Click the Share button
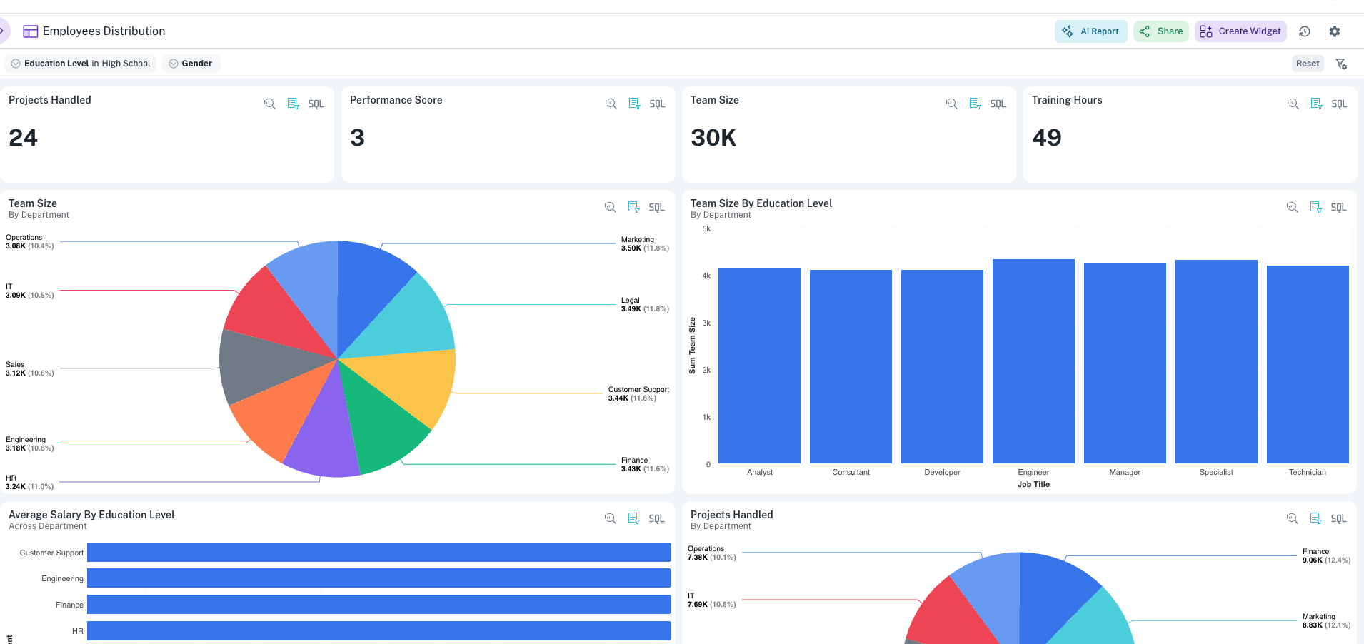1364x644 pixels. [1161, 31]
